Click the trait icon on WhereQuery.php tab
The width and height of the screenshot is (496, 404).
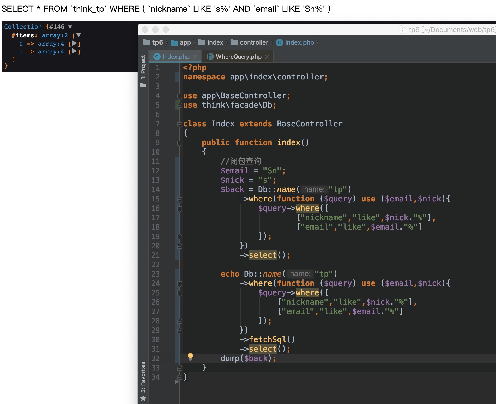tap(210, 57)
